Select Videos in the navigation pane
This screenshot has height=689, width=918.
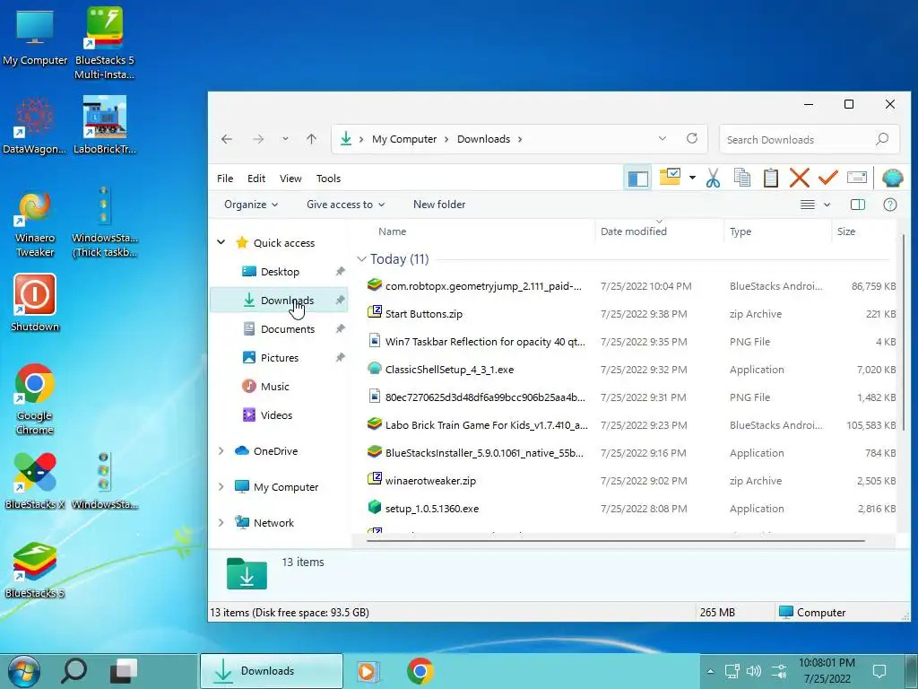point(276,415)
